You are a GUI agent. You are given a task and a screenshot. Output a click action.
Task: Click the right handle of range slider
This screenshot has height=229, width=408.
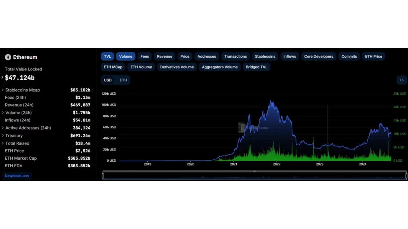[406, 176]
